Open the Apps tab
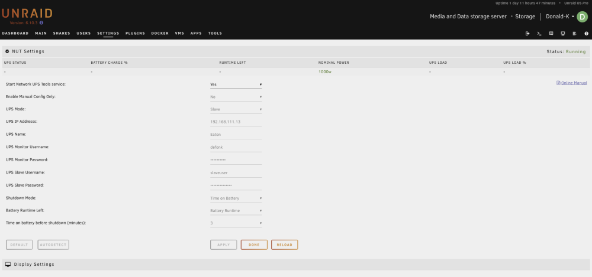This screenshot has width=592, height=277. pyautogui.click(x=196, y=33)
